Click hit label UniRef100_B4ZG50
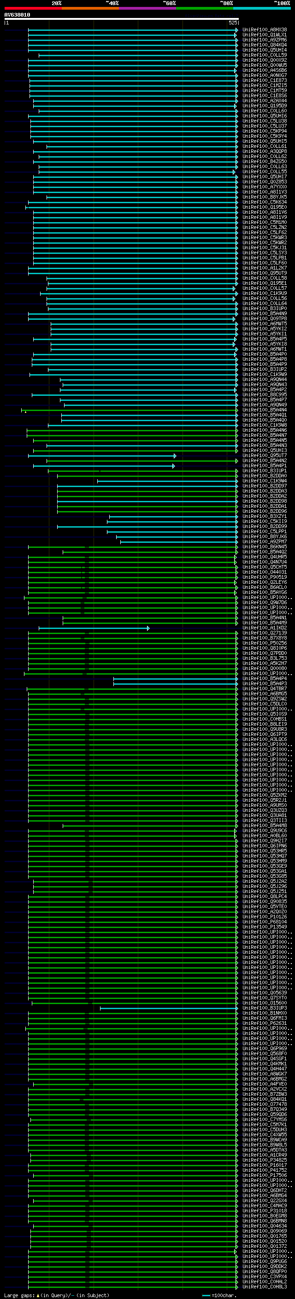 (x=264, y=161)
